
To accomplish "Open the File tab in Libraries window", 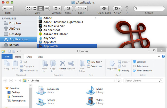I will [x=7, y=57].
